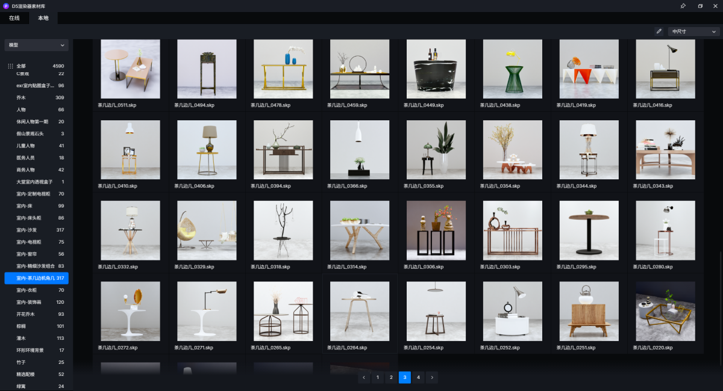Select the 茶几边几_0220.skp model thumbnail

(666, 311)
